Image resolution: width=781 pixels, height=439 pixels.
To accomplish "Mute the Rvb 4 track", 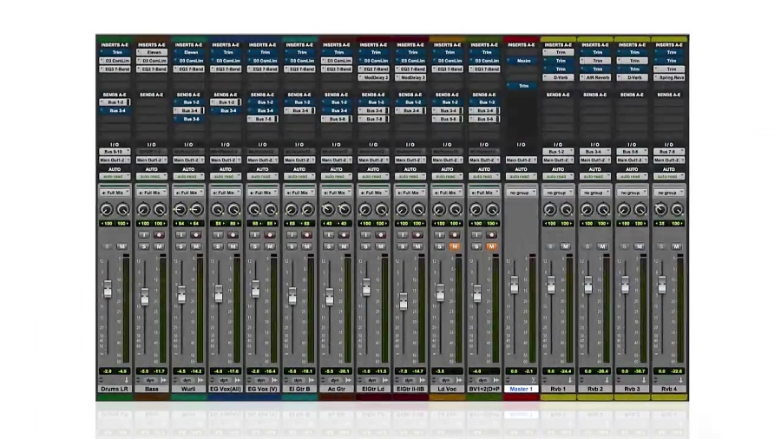I will (x=676, y=246).
